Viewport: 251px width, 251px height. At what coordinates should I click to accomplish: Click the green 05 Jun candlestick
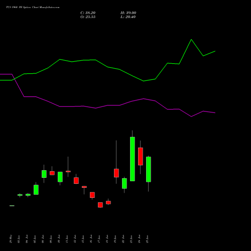coord(36,190)
